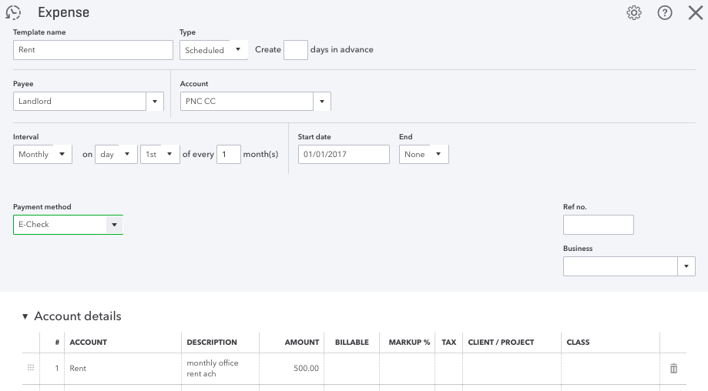Edit the Start date field
Screen dimensions: 708x391
coord(344,154)
